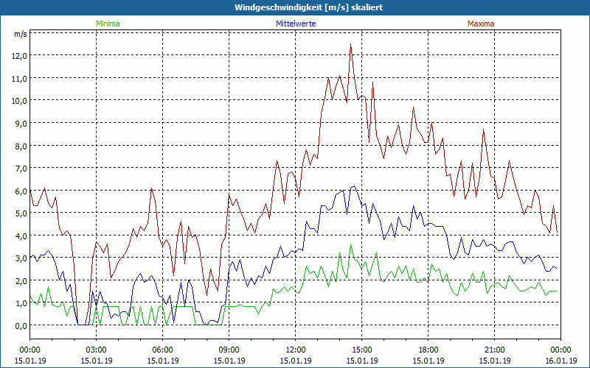The width and height of the screenshot is (590, 368).
Task: Click the y-axis value '12,0'
Action: [20, 56]
